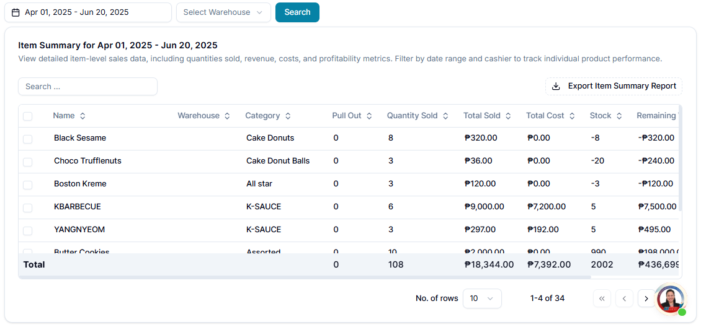The image size is (701, 327).
Task: Click the download icon on Export button
Action: click(556, 86)
